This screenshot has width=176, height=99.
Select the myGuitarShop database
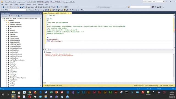14,58
